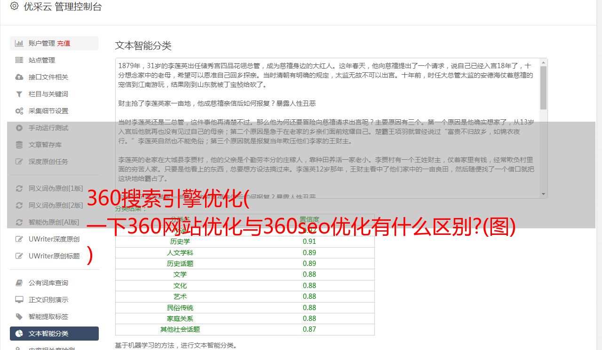
Task: Click the down arrow of the text area scrollbar
Action: pos(543,194)
